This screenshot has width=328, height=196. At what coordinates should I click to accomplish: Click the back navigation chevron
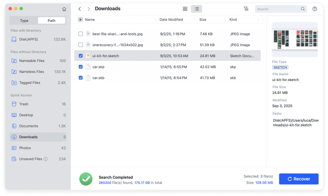click(79, 9)
